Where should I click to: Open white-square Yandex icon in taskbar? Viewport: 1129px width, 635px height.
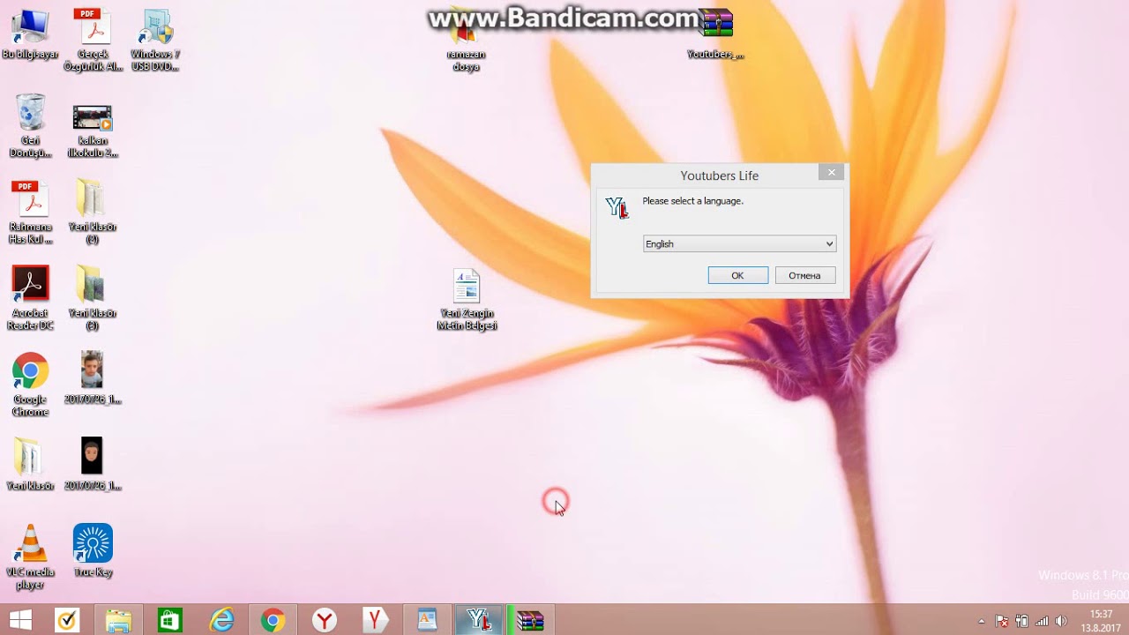[375, 620]
